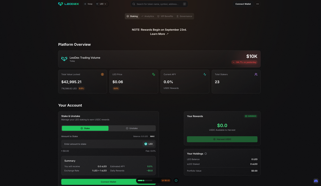Click the Balance: 0.0 LEO text
Screen dimensions: 321x186
(x=140, y=137)
